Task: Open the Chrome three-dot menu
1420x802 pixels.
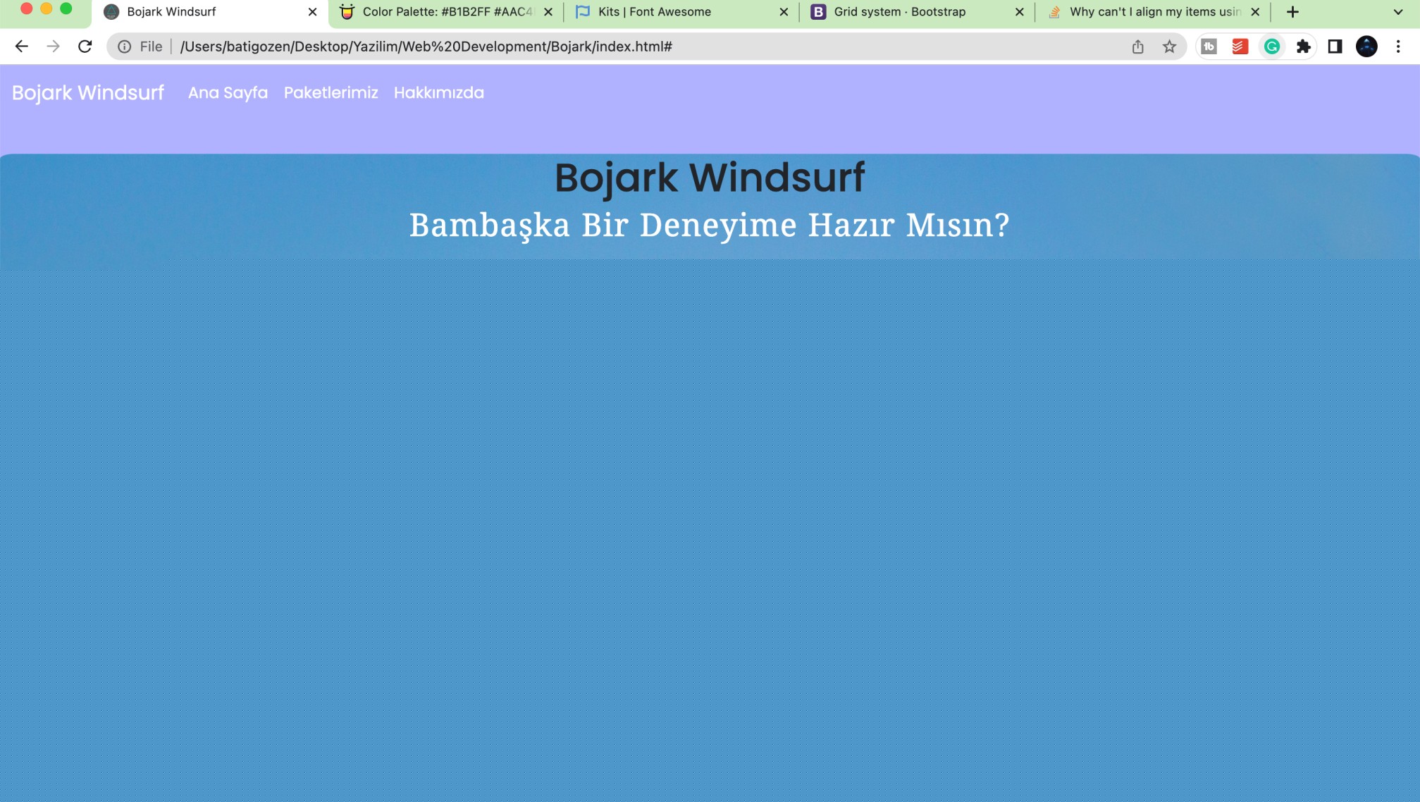Action: point(1398,47)
